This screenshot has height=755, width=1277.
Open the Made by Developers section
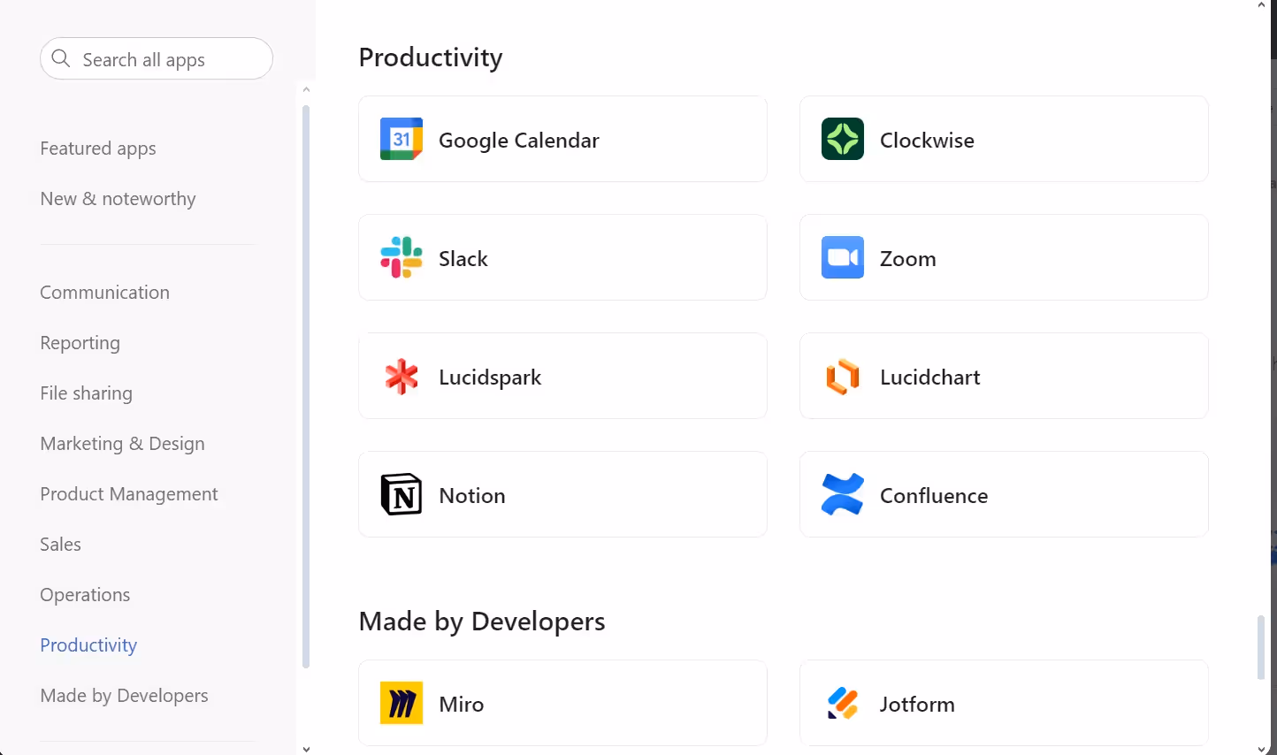click(x=124, y=695)
